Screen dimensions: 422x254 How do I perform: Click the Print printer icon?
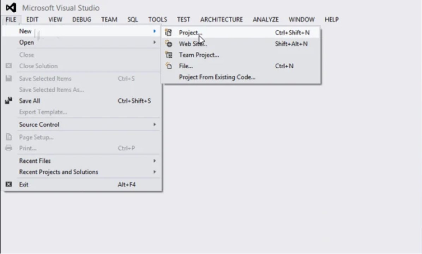(8, 148)
